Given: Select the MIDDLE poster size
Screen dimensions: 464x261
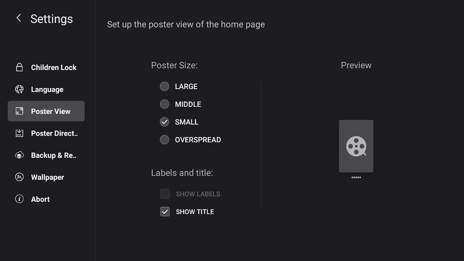Looking at the screenshot, I should [164, 104].
